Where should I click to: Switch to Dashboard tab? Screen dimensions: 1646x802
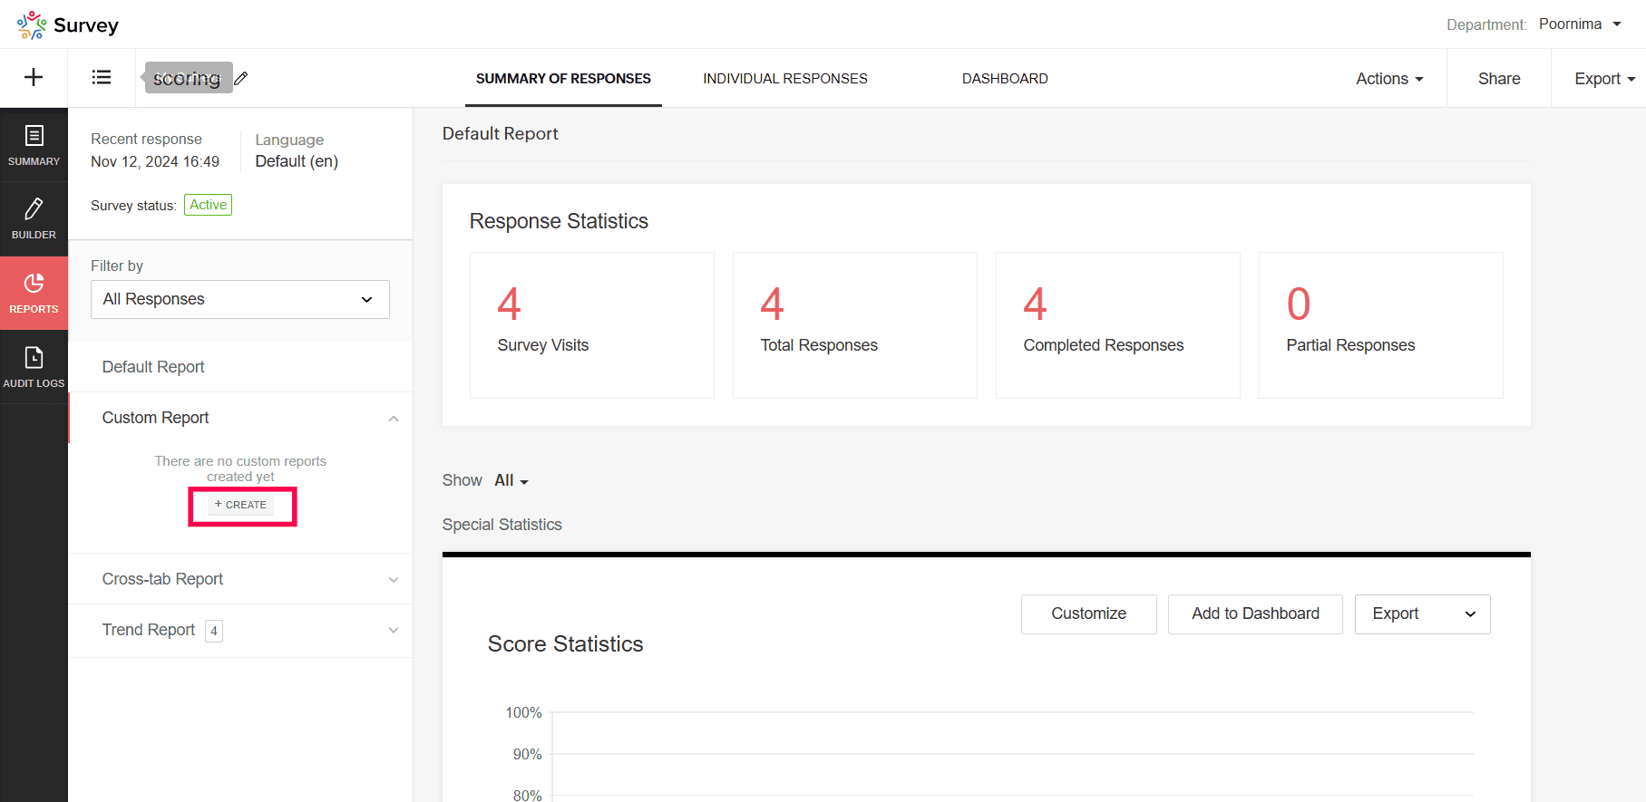(1005, 79)
